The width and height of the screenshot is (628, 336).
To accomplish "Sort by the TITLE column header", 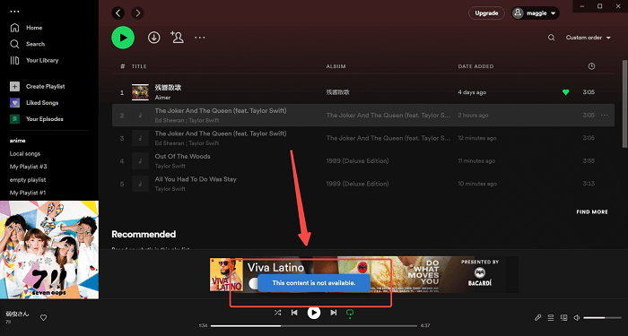I will [x=139, y=66].
